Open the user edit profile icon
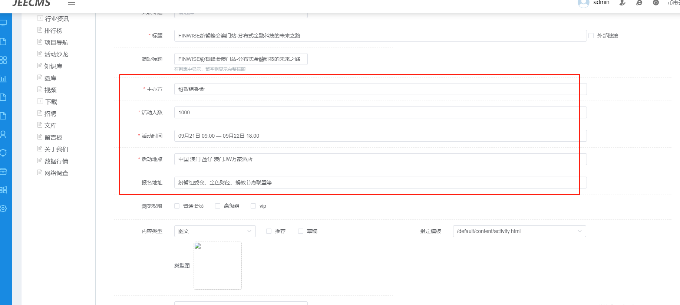The width and height of the screenshot is (680, 305). (623, 3)
